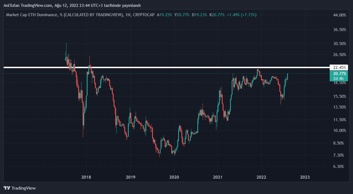353x194 pixels.
Task: Click the change value +1.49% (+7.73%)
Action: [x=242, y=15]
